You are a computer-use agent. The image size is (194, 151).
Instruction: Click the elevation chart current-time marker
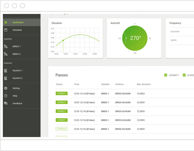pyautogui.click(x=63, y=40)
